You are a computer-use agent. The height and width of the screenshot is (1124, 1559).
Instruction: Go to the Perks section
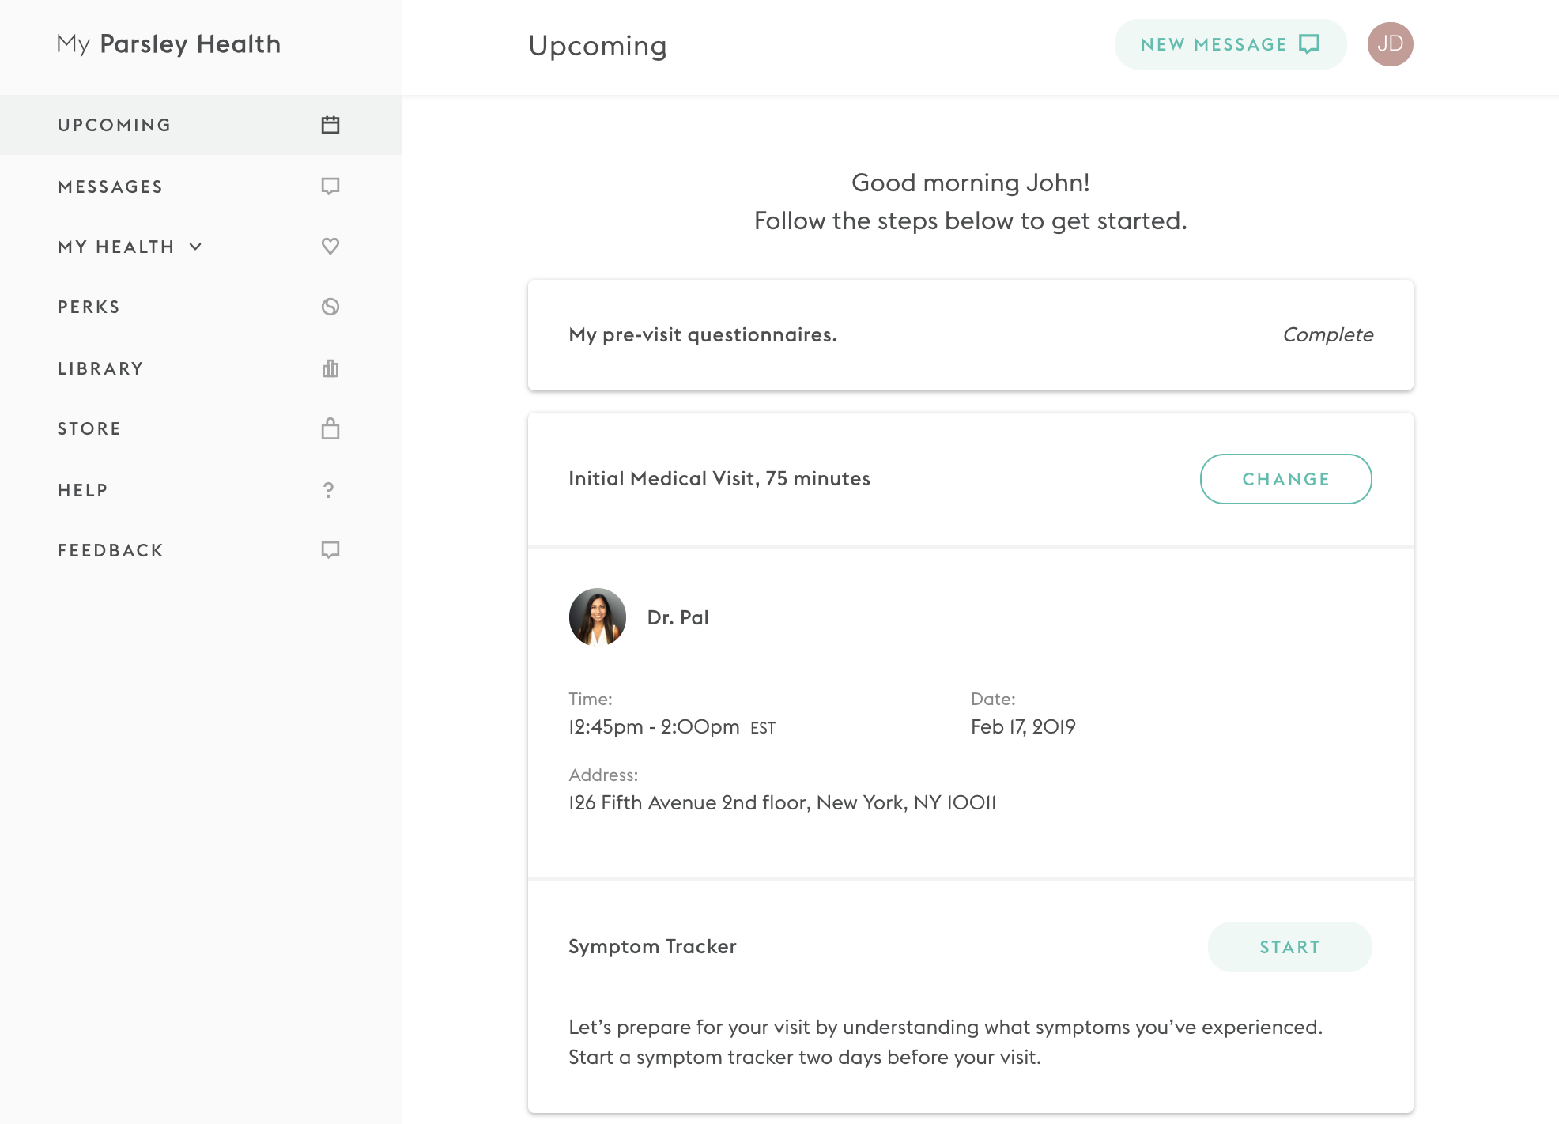(x=89, y=307)
